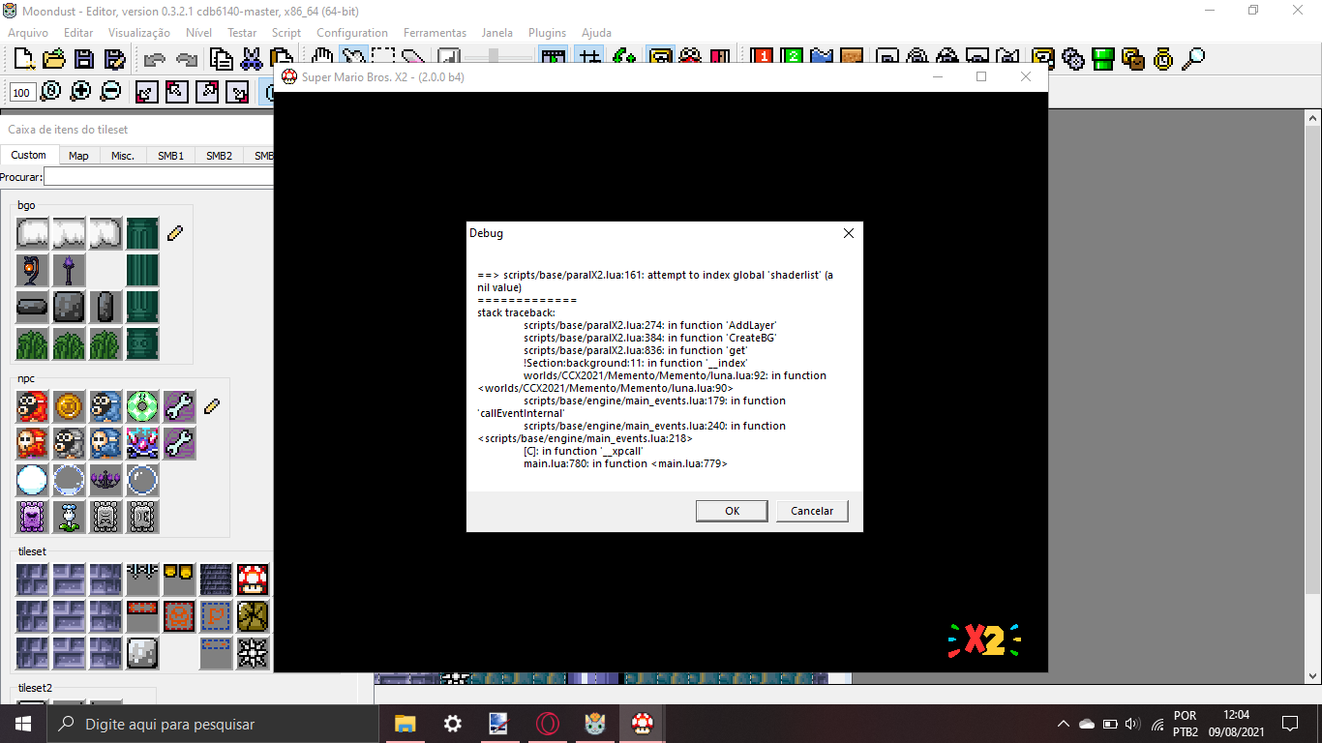Click the Undo arrow icon
The width and height of the screenshot is (1322, 743).
click(x=154, y=58)
